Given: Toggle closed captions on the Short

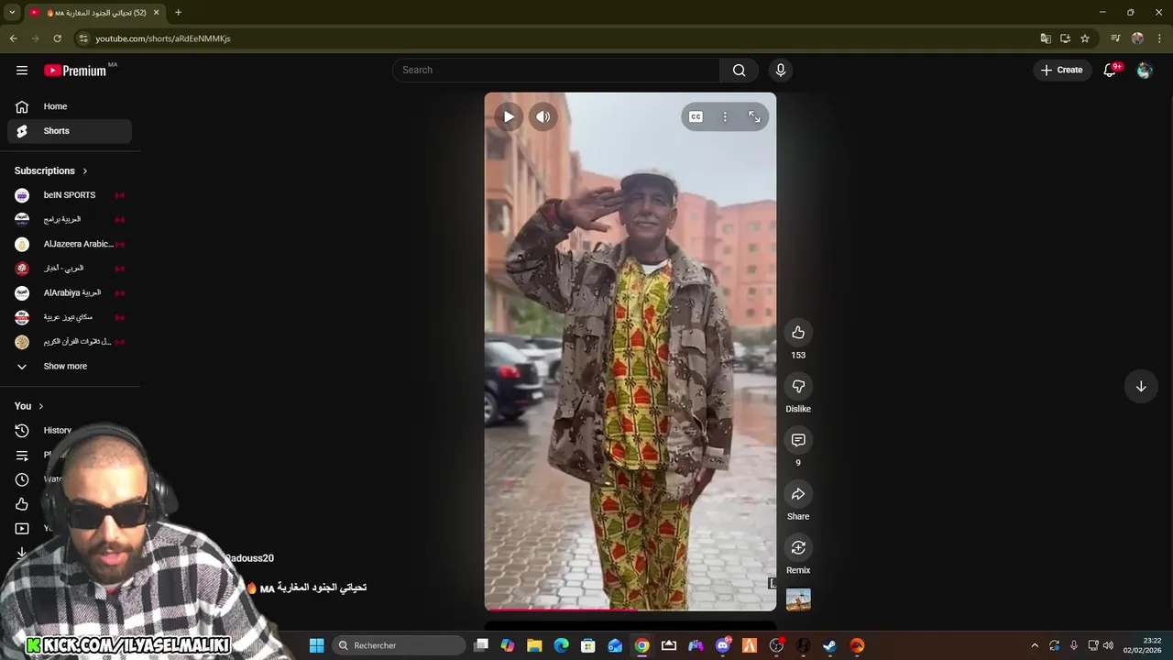Looking at the screenshot, I should pos(696,116).
